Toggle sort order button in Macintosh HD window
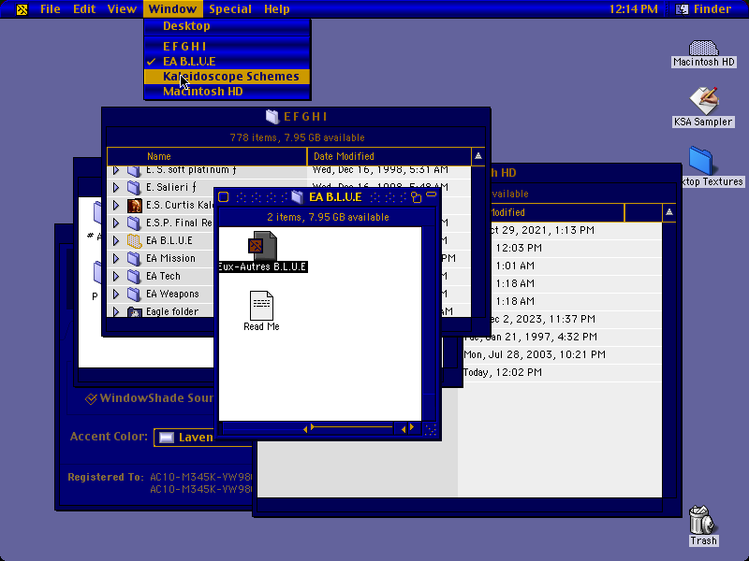 coord(669,212)
